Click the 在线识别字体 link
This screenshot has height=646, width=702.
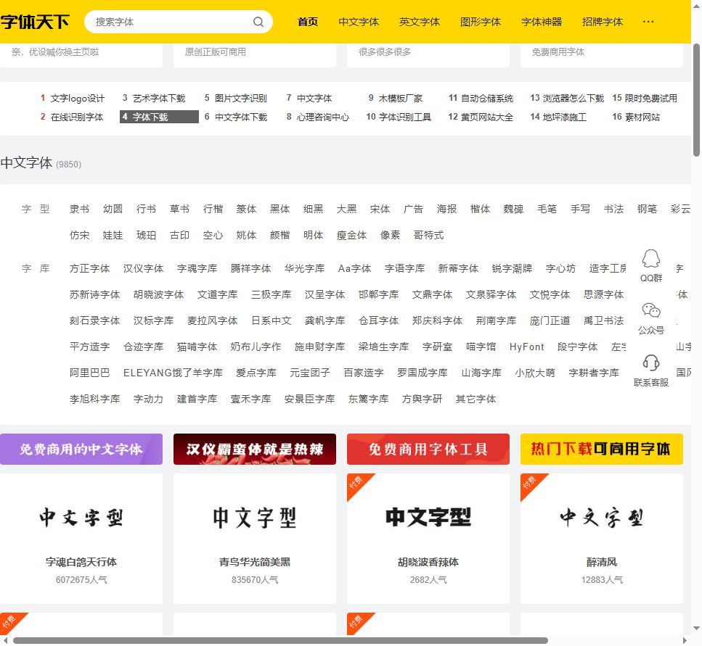click(77, 117)
